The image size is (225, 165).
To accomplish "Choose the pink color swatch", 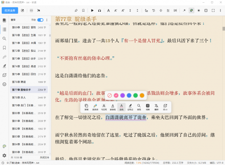I will pyautogui.click(x=116, y=95).
